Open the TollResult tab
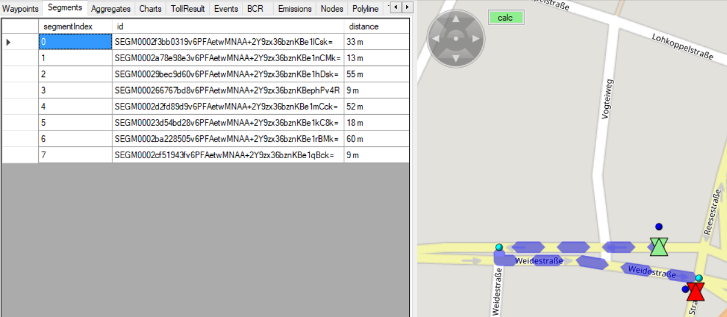Image resolution: width=727 pixels, height=317 pixels. point(188,9)
